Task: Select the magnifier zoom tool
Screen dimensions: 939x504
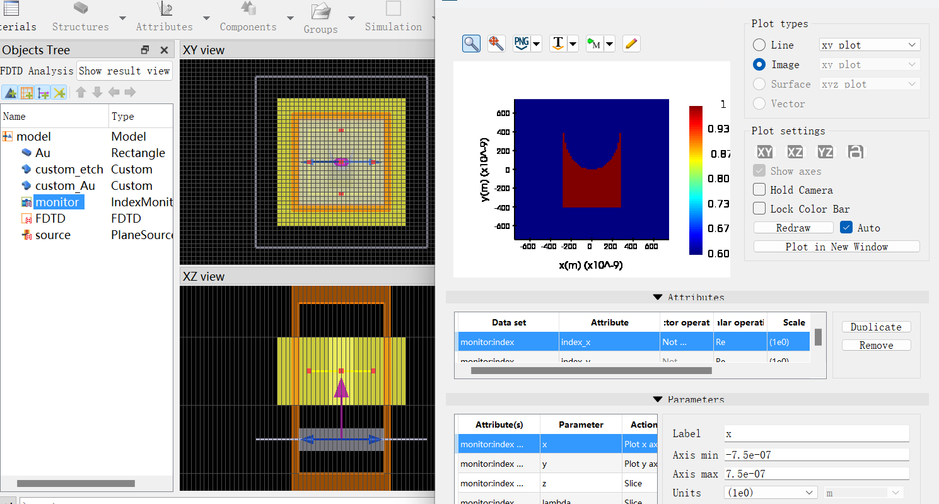Action: click(x=471, y=44)
